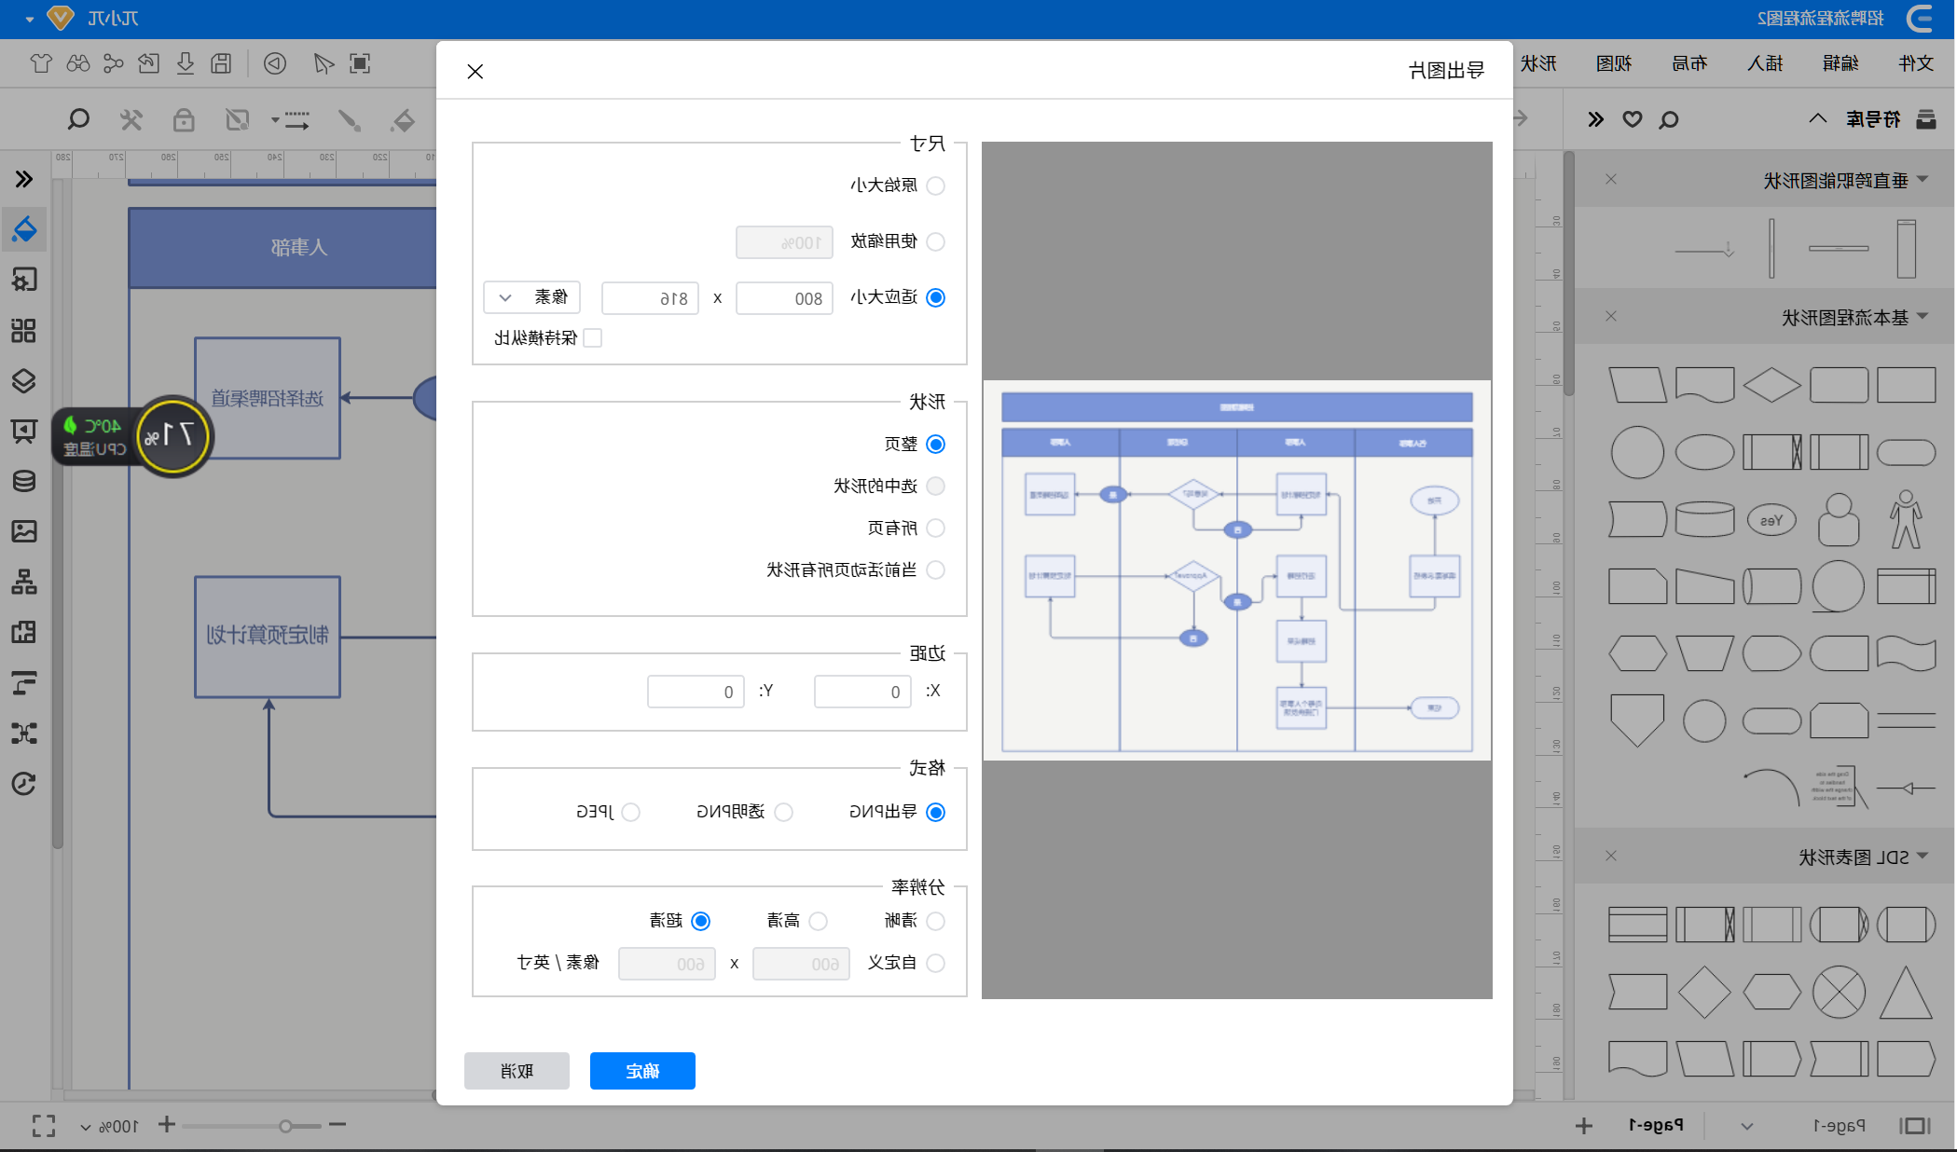Click the 确定 button
The width and height of the screenshot is (1957, 1152).
coord(642,1071)
